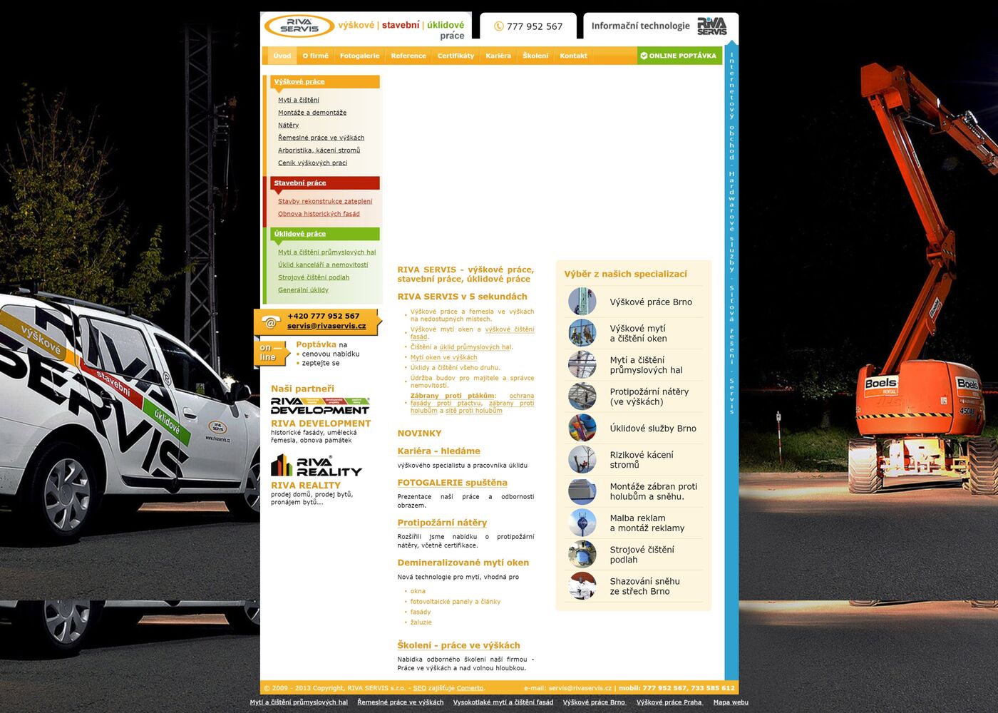Open Nátěry sidebar link

tap(289, 125)
